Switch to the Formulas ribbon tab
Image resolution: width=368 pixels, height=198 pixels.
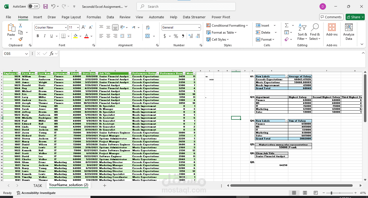click(94, 17)
